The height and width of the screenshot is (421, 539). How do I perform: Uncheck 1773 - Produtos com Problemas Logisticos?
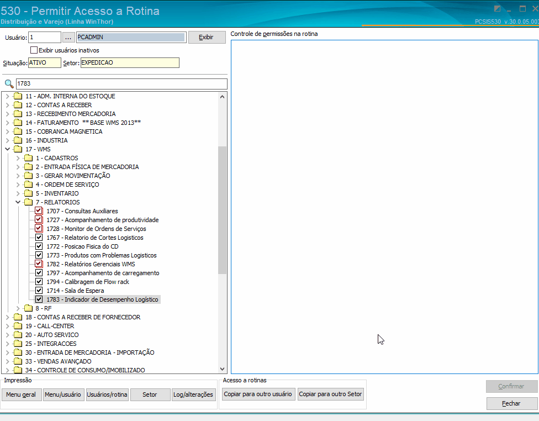39,255
